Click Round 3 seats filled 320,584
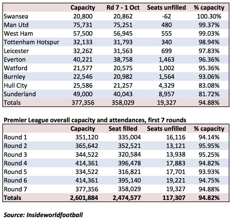The height and width of the screenshot is (221, 231). (129, 155)
